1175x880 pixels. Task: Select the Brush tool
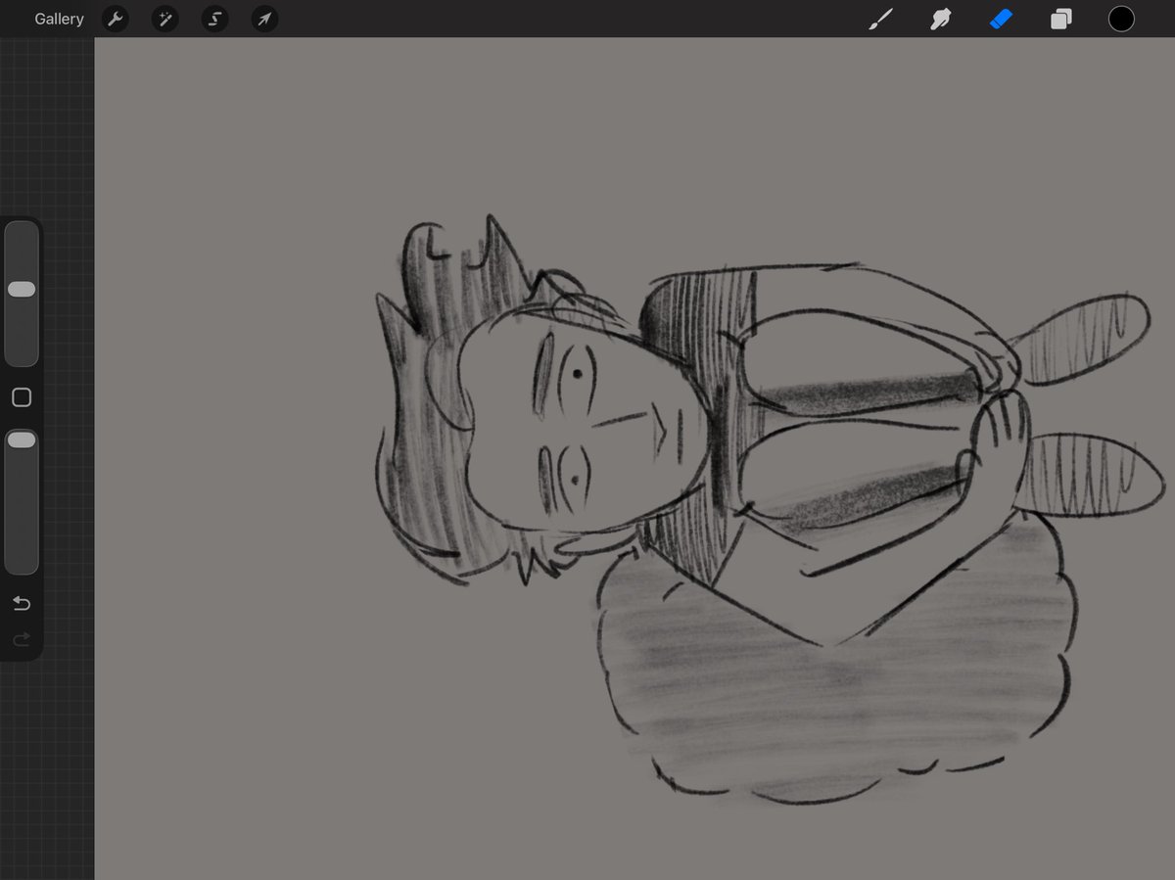pyautogui.click(x=880, y=19)
